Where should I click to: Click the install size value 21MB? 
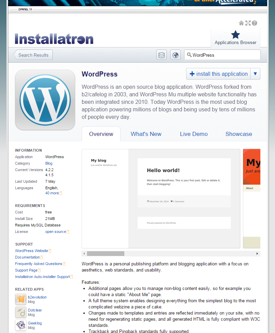coord(50,219)
